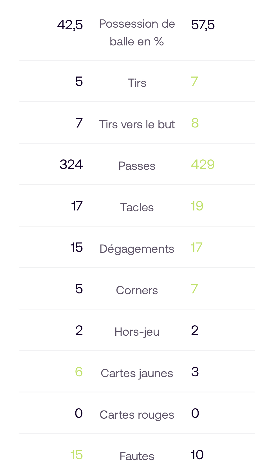Image resolution: width=274 pixels, height=472 pixels.
Task: Tap the green 19 tackles value
Action: pyautogui.click(x=197, y=206)
